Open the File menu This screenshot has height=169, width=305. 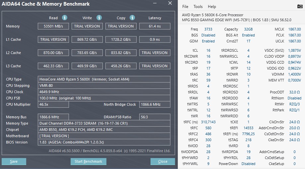[185, 7]
